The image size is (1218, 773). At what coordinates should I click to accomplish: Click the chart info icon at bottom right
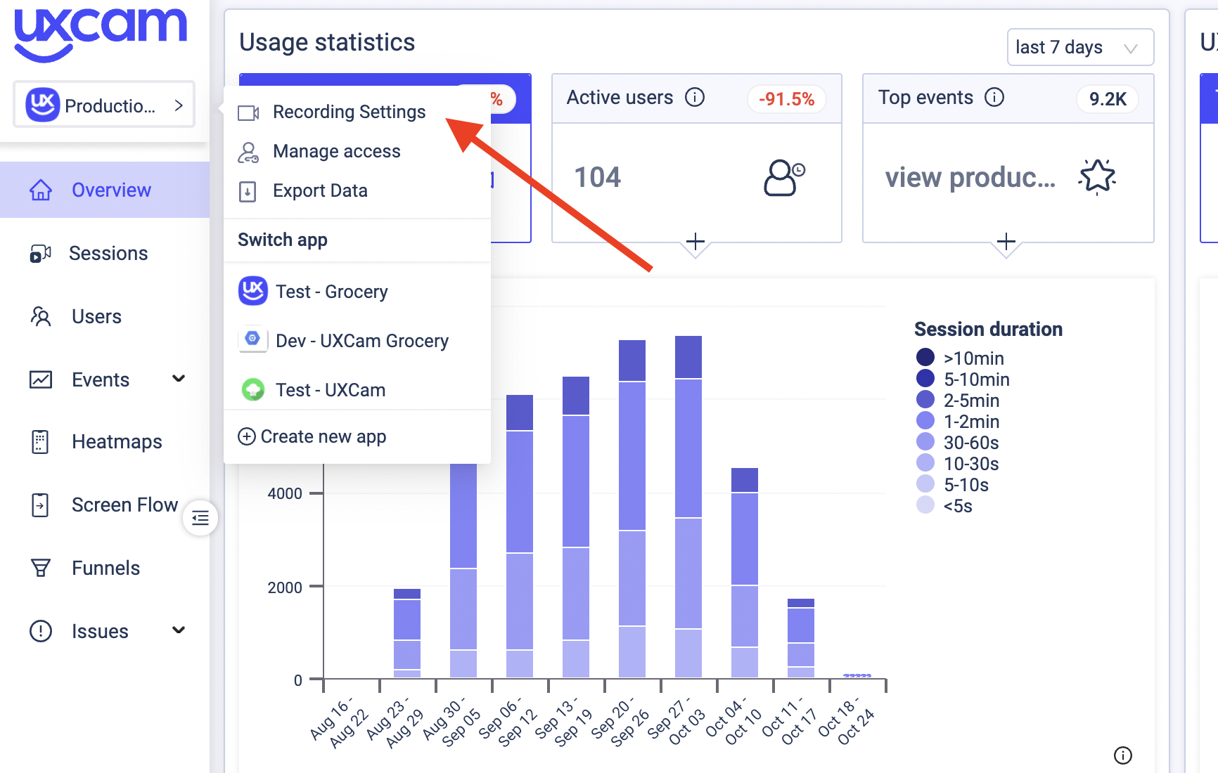(1123, 755)
